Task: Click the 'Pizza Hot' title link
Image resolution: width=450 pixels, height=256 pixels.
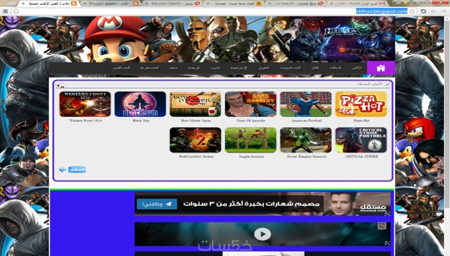Action: [362, 121]
